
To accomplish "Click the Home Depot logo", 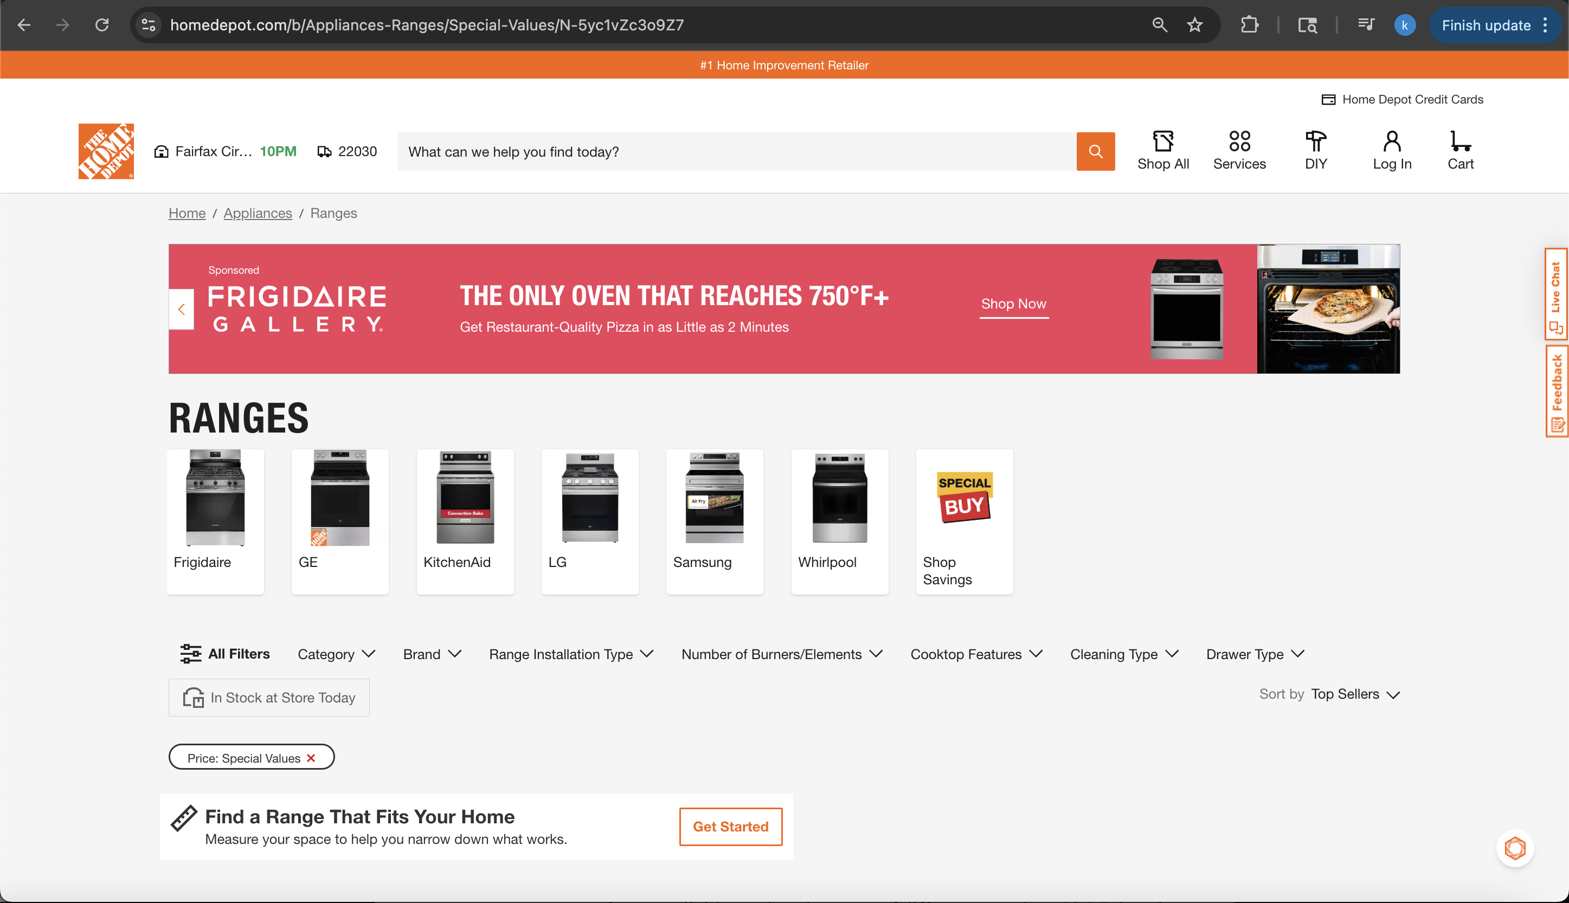I will (106, 151).
